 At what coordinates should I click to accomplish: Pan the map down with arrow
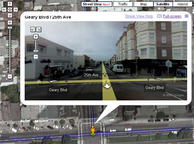pyautogui.click(x=10, y=15)
